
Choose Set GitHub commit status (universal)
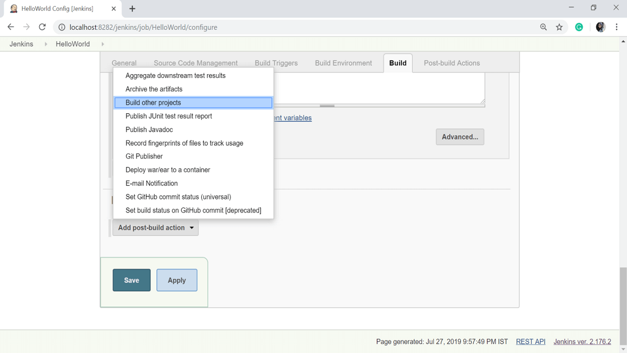[193, 197]
